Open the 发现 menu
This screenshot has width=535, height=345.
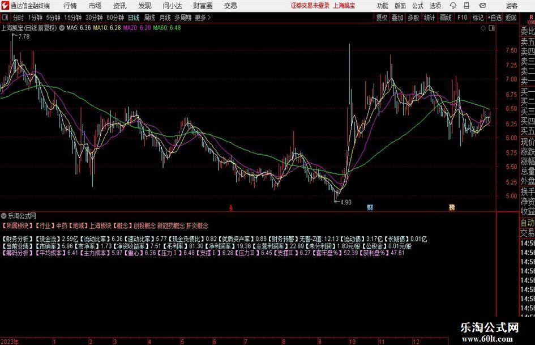[x=145, y=6]
